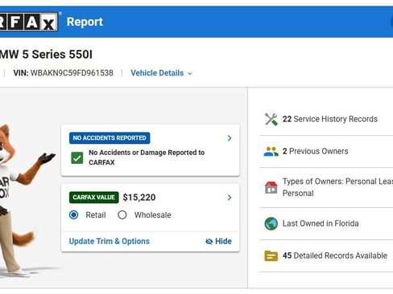Select the Wholesale value radio button
Image resolution: width=393 pixels, height=294 pixels.
(x=122, y=214)
